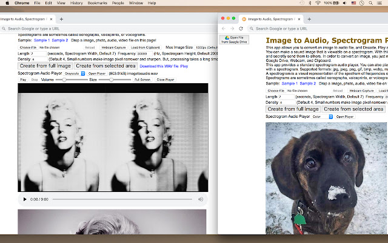Click the right window's address bar
388x243 pixels.
[x=318, y=29]
